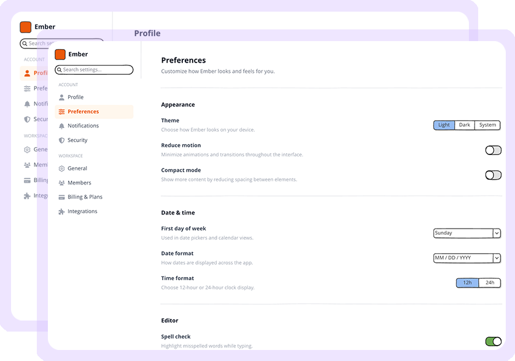Image resolution: width=515 pixels, height=361 pixels.
Task: Open the First day of week dropdown
Action: pyautogui.click(x=467, y=233)
